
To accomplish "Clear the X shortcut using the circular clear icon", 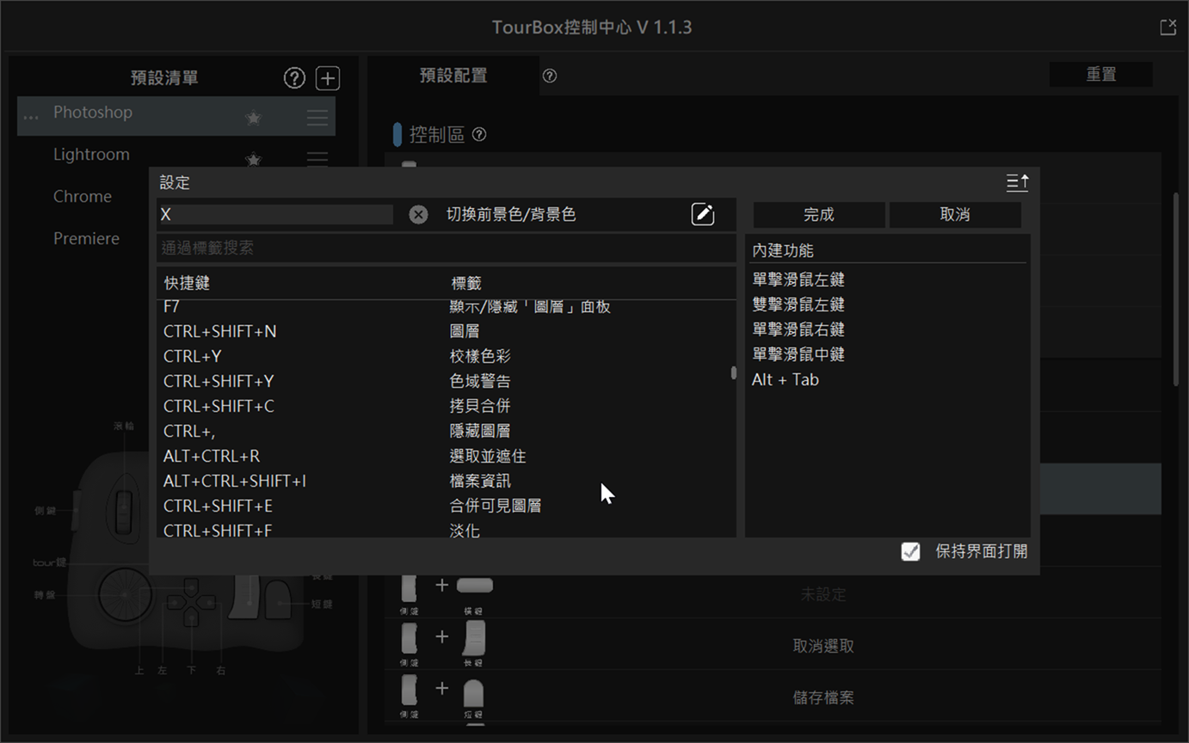I will point(418,214).
